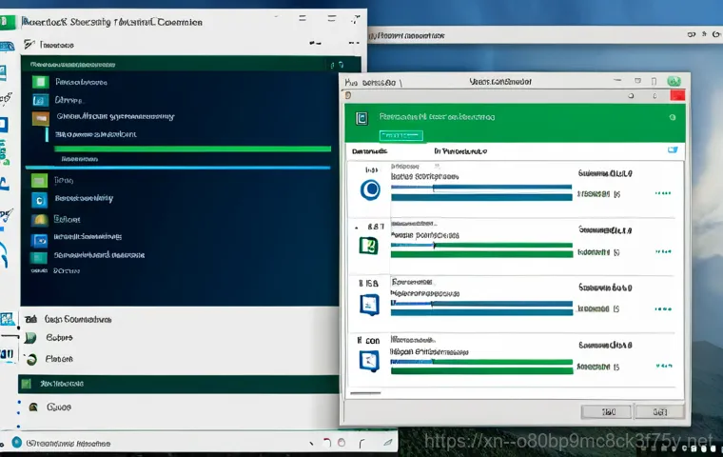The height and width of the screenshot is (457, 723).
Task: Click the first of the two buttons closing the dialog
Action: point(606,411)
